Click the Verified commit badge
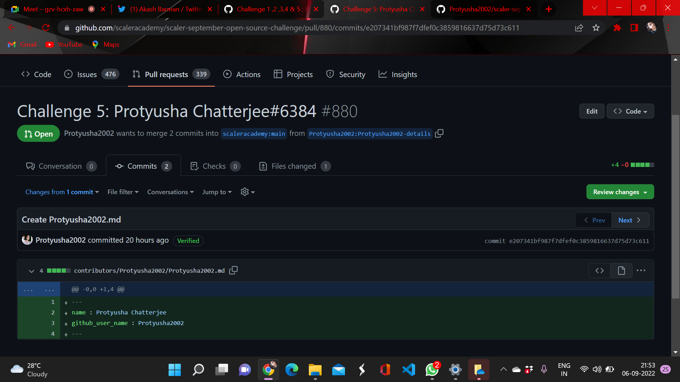Screen dimensions: 680x382 [x=188, y=241]
